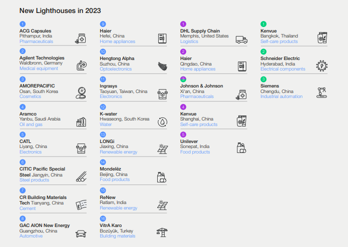Click Self-care products under Kenvue Shanghai

199,124
